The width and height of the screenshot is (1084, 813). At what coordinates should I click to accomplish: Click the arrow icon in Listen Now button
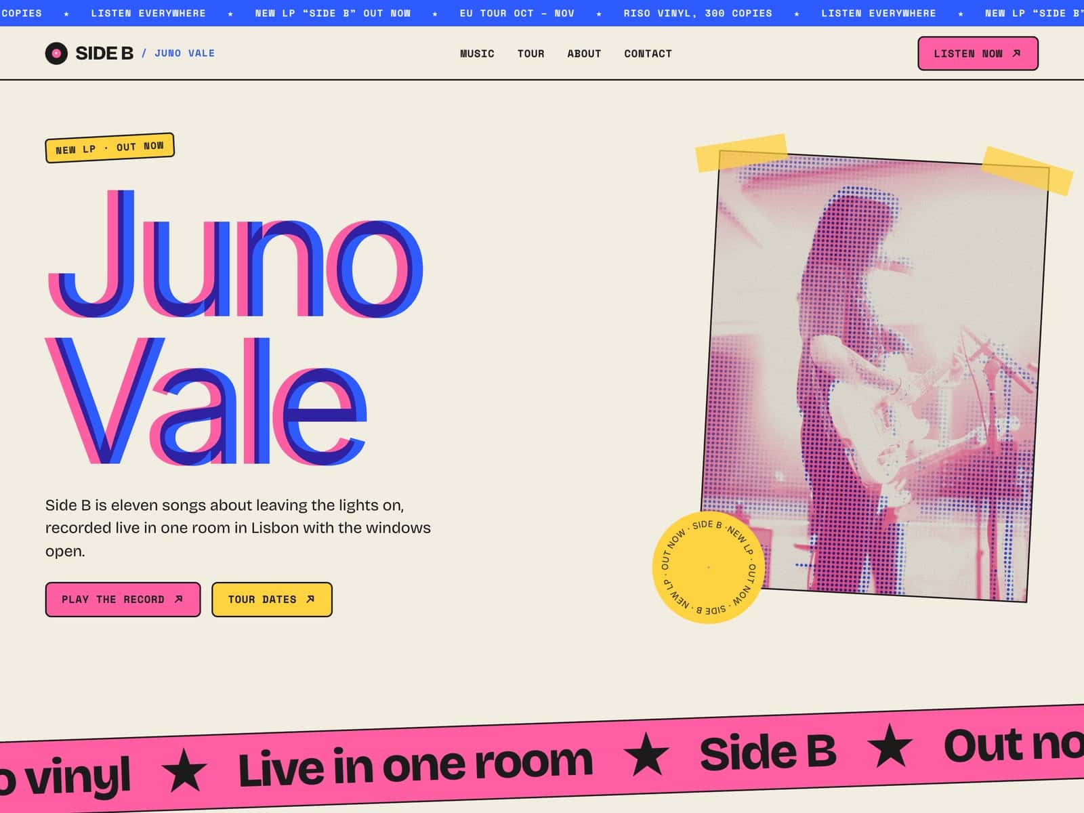pyautogui.click(x=1016, y=53)
